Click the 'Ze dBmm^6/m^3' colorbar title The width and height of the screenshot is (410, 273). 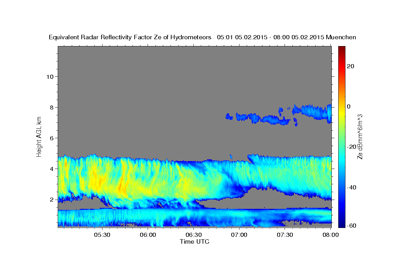pos(360,136)
